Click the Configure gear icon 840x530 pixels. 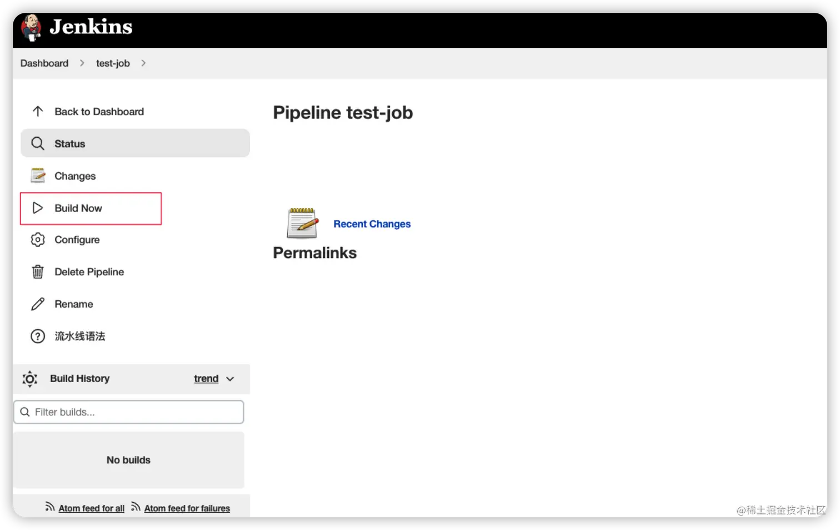click(x=38, y=240)
